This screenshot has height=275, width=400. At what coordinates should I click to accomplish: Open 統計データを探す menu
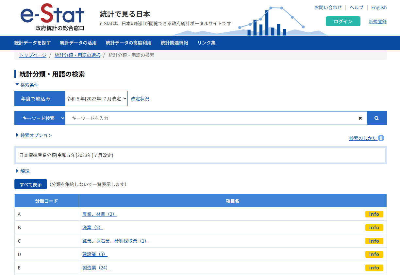pos(33,43)
